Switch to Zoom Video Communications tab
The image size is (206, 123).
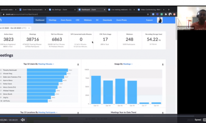[33, 10]
